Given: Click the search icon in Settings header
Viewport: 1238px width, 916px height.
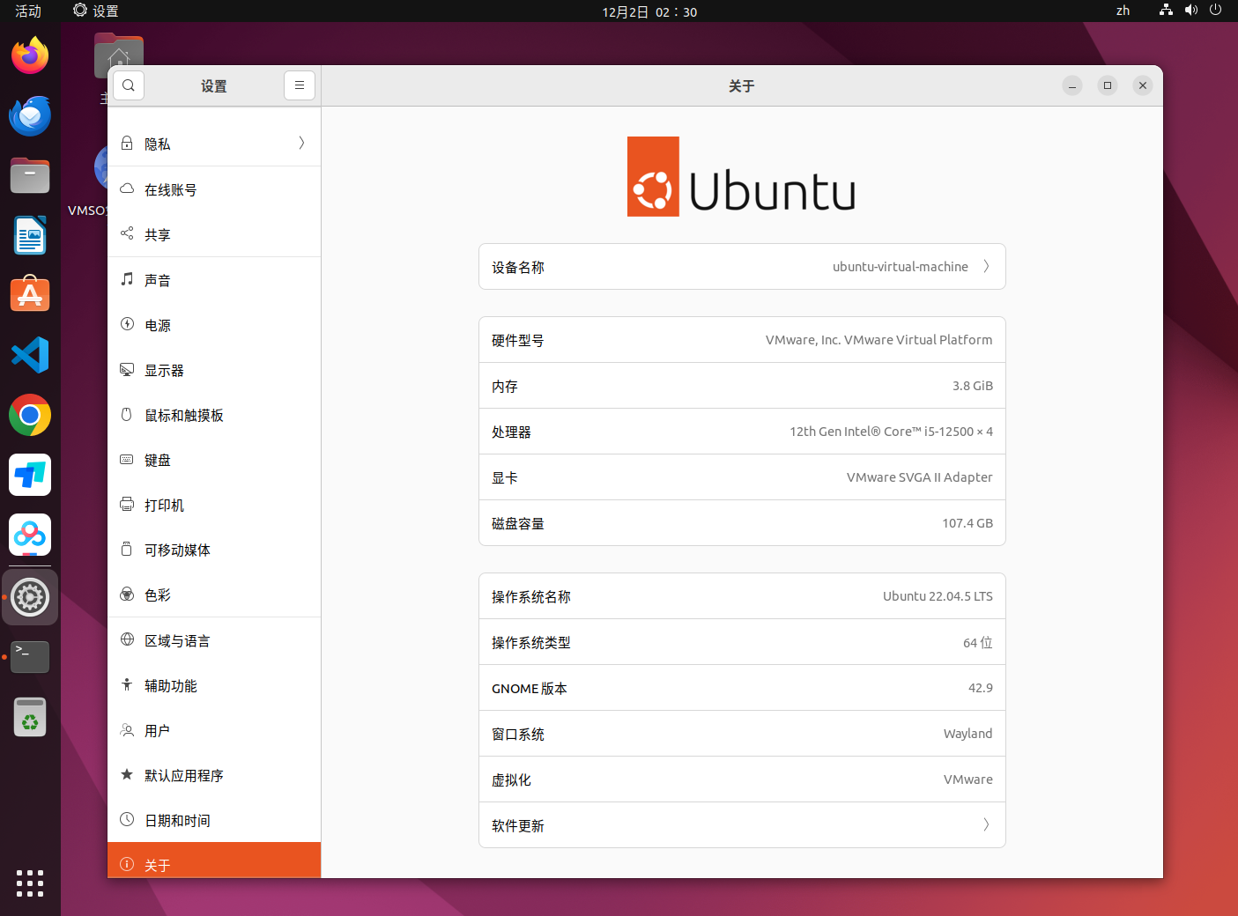Looking at the screenshot, I should pyautogui.click(x=129, y=85).
